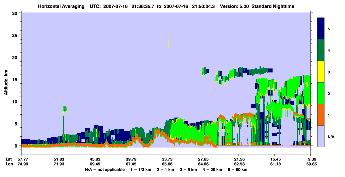345x177 pixels.
Task: Click the '4 = 20 km' legend entry
Action: (213, 170)
